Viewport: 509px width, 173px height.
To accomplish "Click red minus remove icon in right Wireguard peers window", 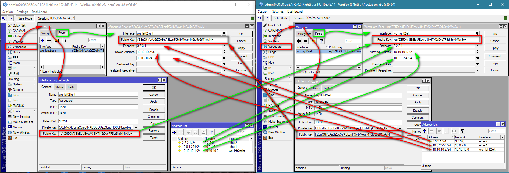I will (x=306, y=41).
